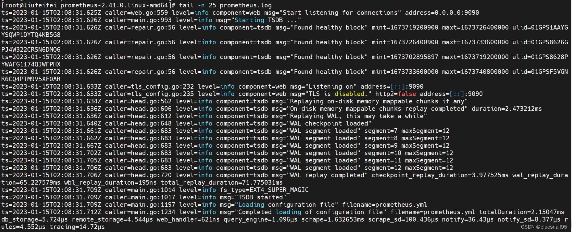Click the text 'http2=false'
Image resolution: width=572 pixels, height=232 pixels.
(395, 94)
